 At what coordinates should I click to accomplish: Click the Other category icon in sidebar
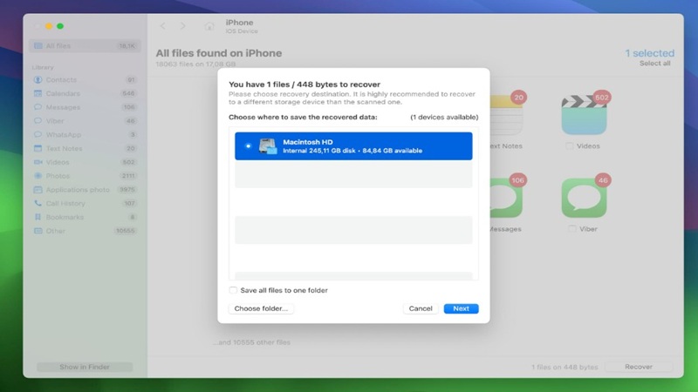click(38, 231)
